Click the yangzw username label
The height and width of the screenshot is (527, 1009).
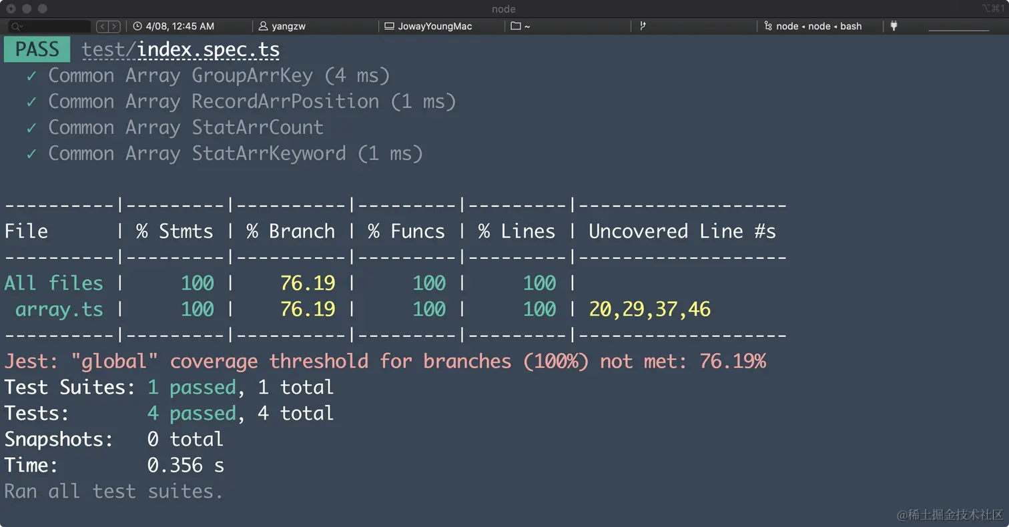point(288,27)
